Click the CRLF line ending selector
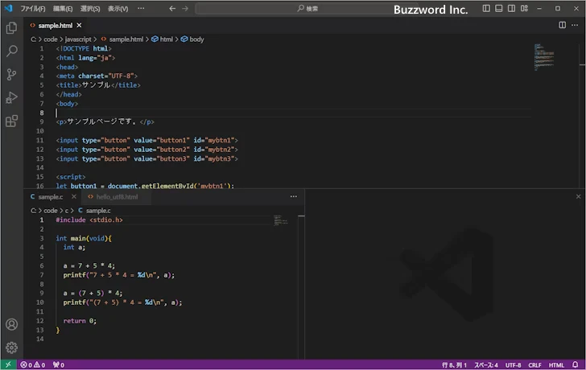 click(x=535, y=364)
